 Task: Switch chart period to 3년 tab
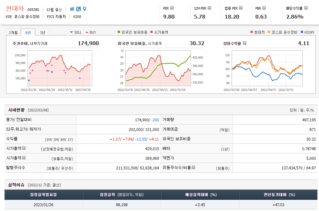pyautogui.click(x=43, y=32)
